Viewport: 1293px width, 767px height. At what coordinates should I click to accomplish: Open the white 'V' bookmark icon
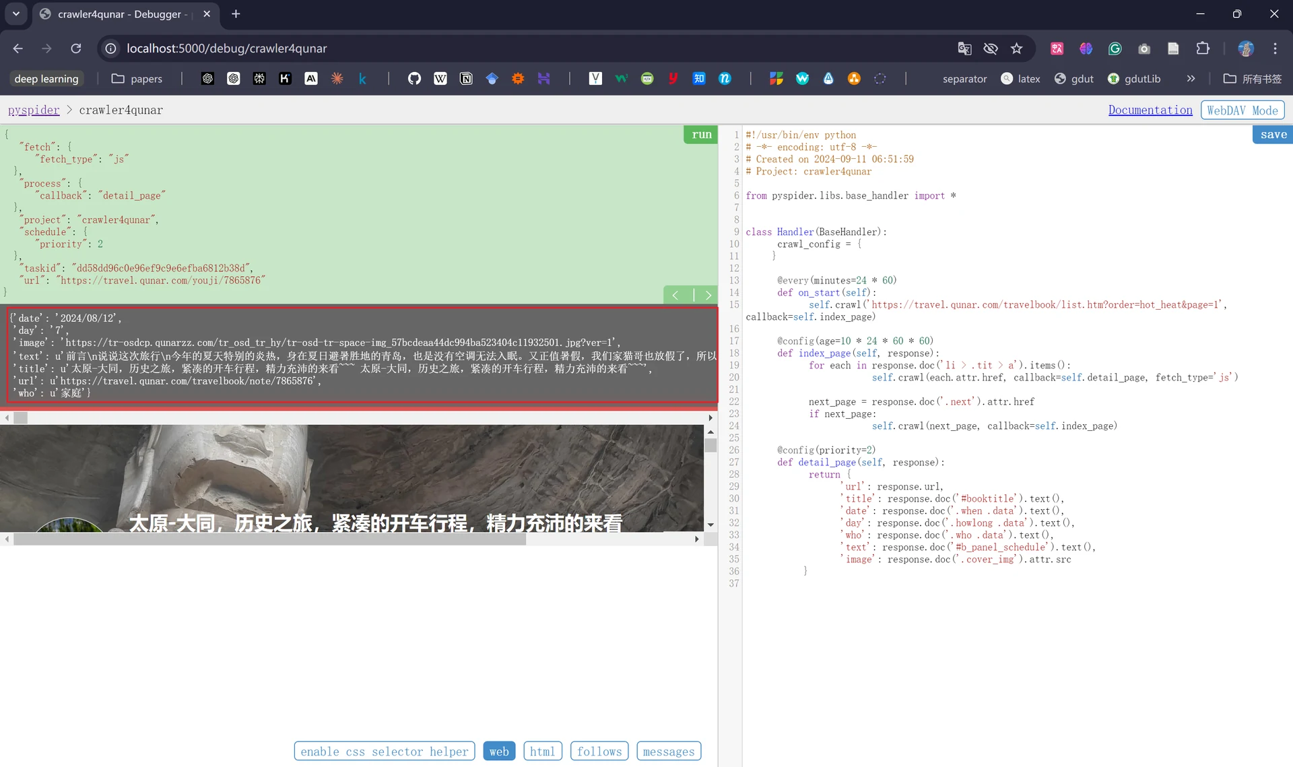tap(595, 79)
